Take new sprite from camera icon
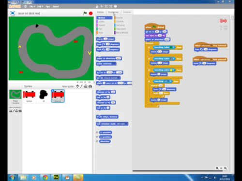The height and width of the screenshot is (181, 242). click(91, 86)
